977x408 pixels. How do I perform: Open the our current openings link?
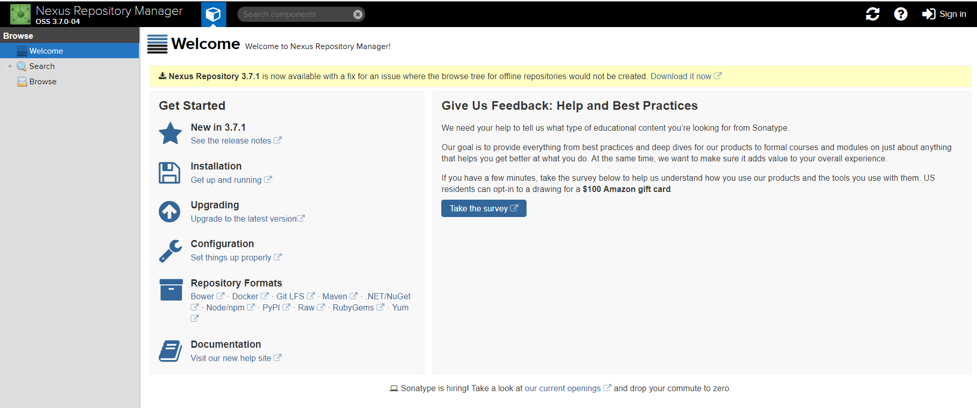(563, 389)
